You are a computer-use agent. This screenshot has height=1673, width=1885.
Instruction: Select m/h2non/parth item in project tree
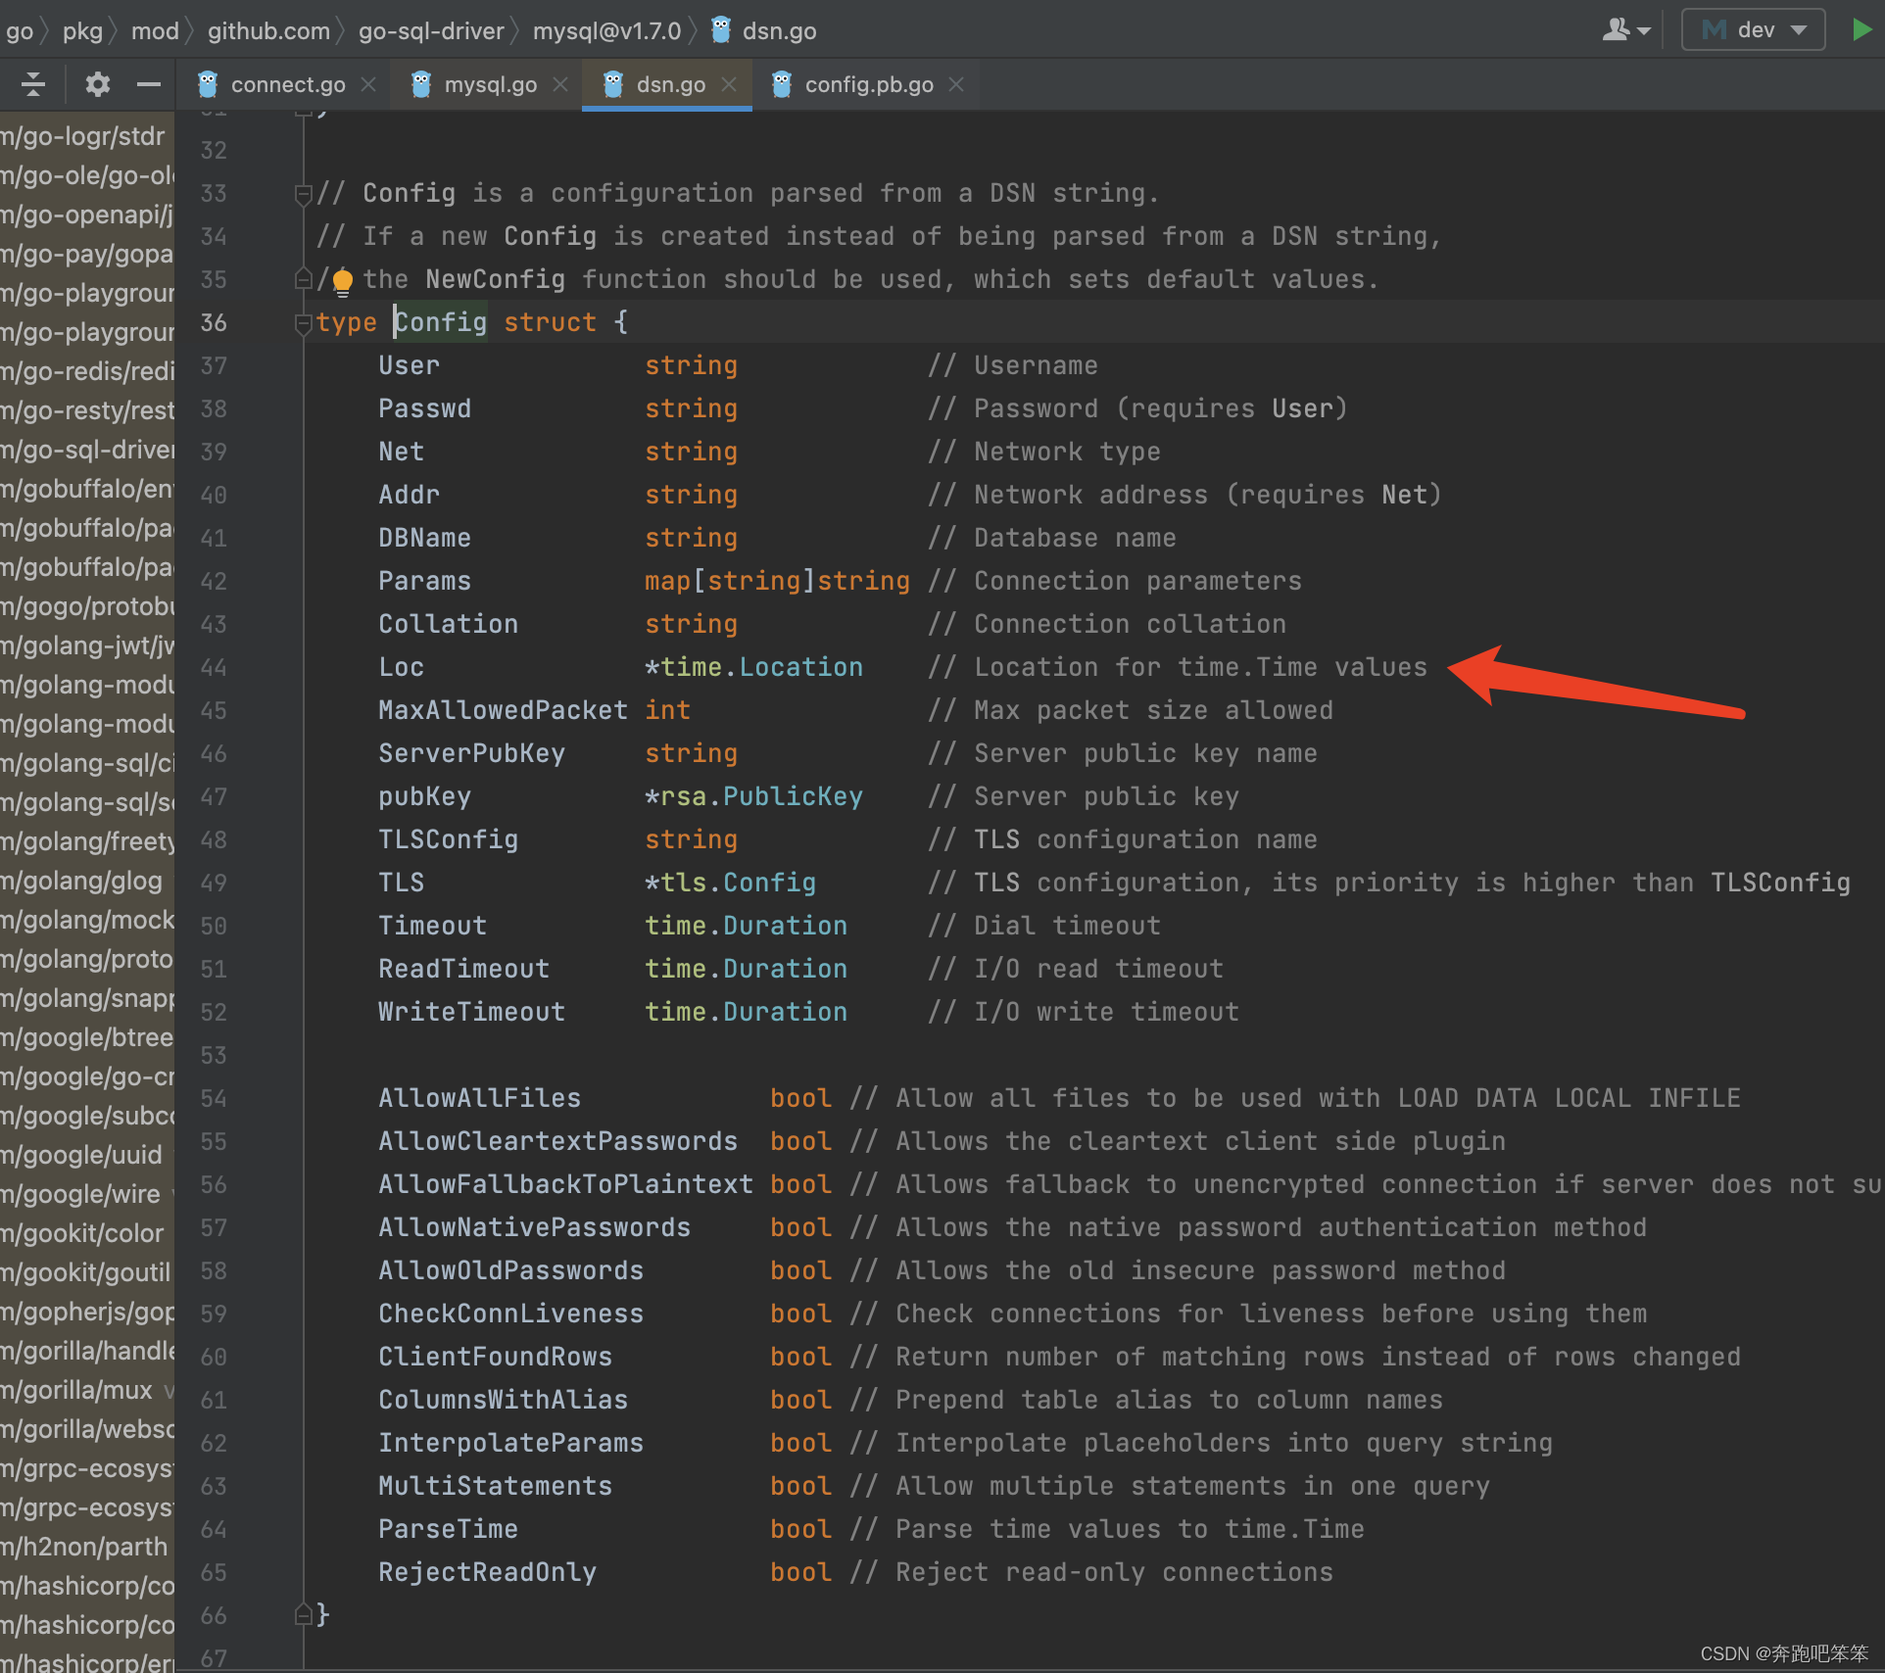(87, 1547)
